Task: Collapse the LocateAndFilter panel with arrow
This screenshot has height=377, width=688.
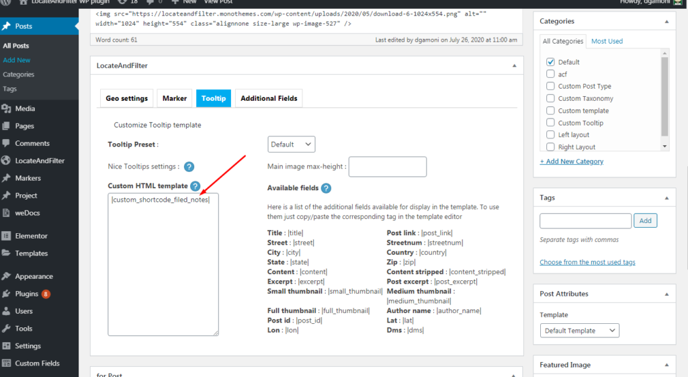Action: tap(514, 66)
